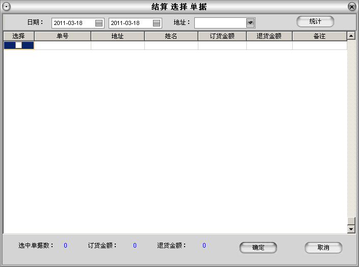This screenshot has height=267, width=359.
Task: Click the 订货金额 column header
Action: [222, 36]
